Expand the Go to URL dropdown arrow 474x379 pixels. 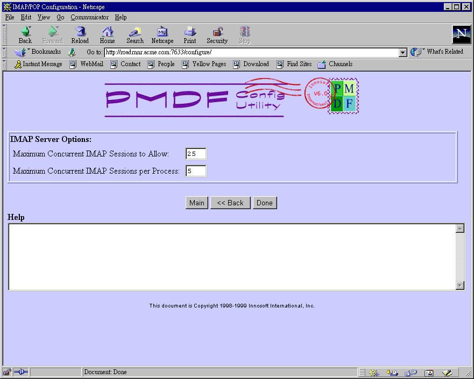(x=402, y=52)
